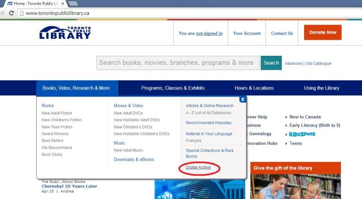This screenshot has width=362, height=199.
Task: Focus the catalogue search box
Action: (x=178, y=63)
